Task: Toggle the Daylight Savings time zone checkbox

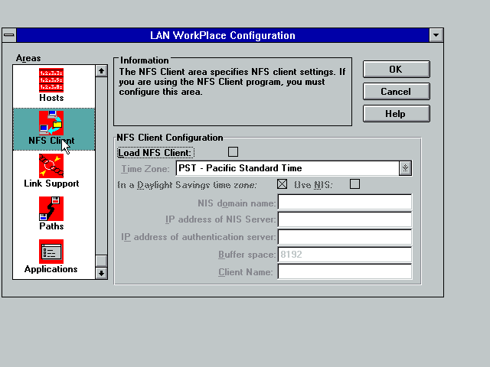Action: pos(283,184)
